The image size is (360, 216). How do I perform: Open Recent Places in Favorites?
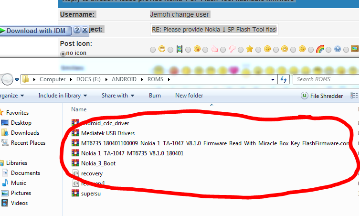point(28,143)
